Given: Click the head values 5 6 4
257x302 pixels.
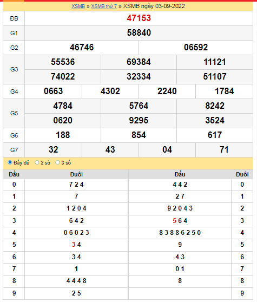Looking at the screenshot, I should (x=180, y=221).
